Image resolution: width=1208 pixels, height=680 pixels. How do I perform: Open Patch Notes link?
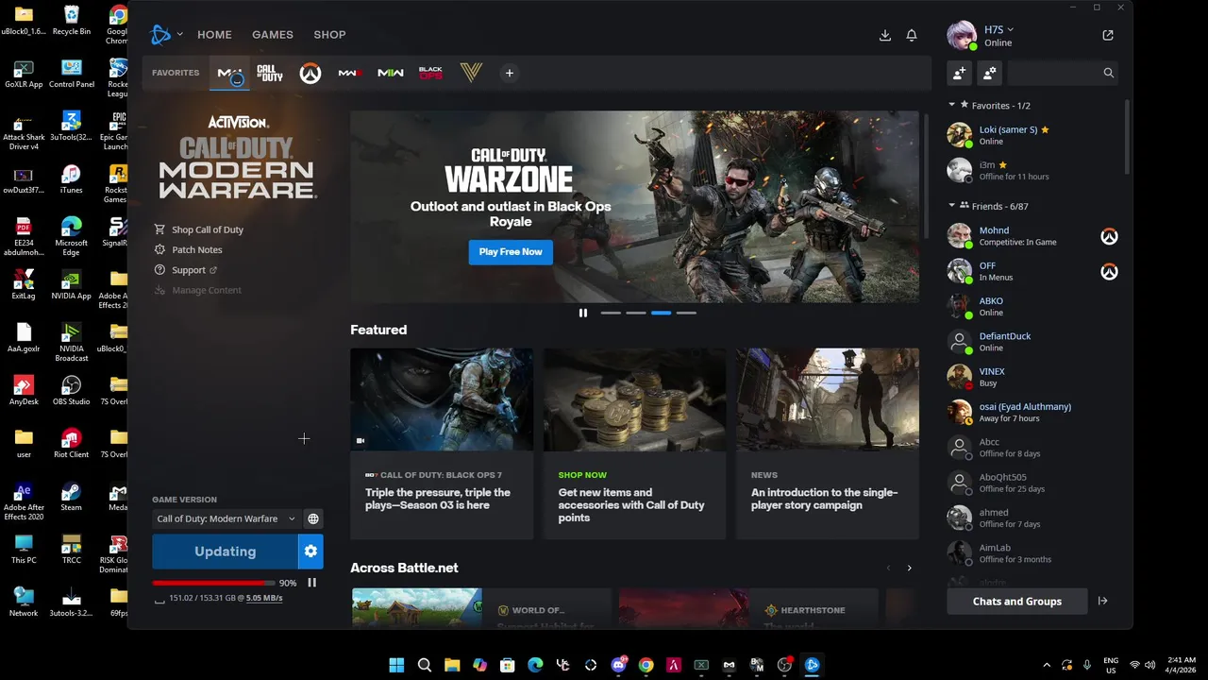tap(189, 249)
